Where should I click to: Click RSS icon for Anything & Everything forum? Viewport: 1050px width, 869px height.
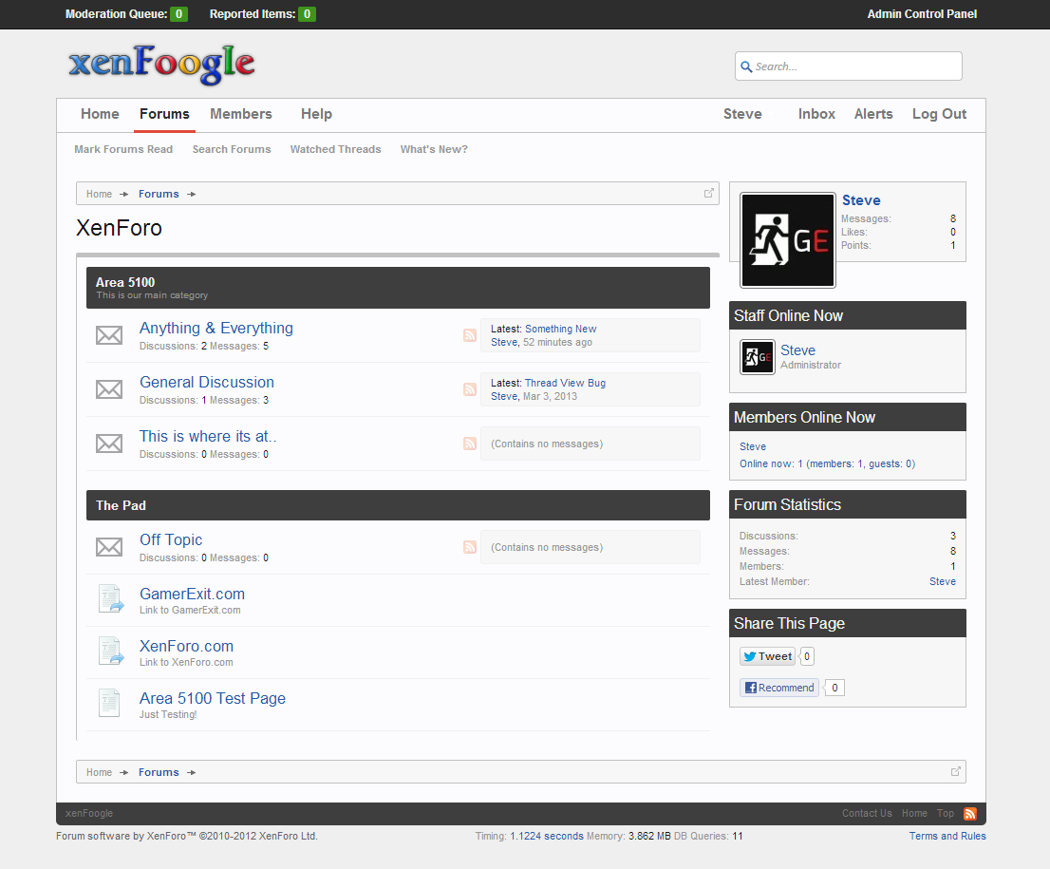click(x=469, y=335)
